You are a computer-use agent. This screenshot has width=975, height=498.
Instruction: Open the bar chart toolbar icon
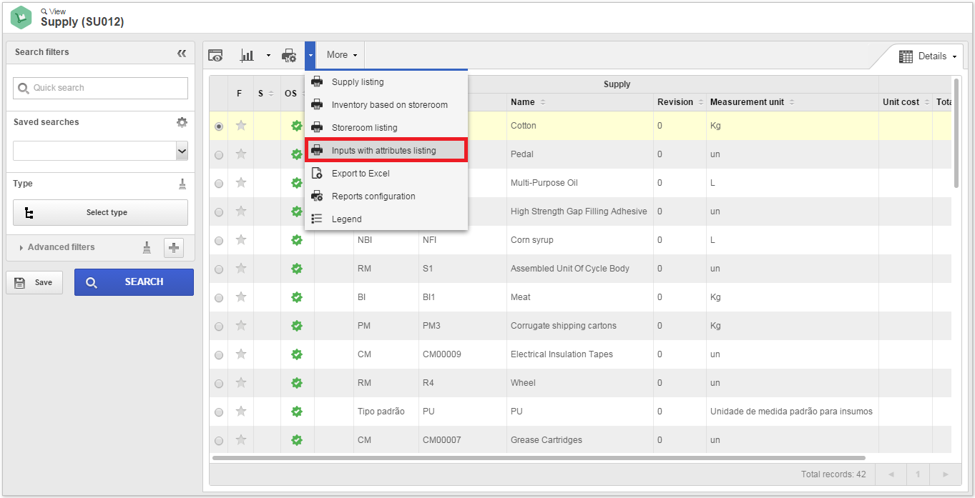coord(248,55)
